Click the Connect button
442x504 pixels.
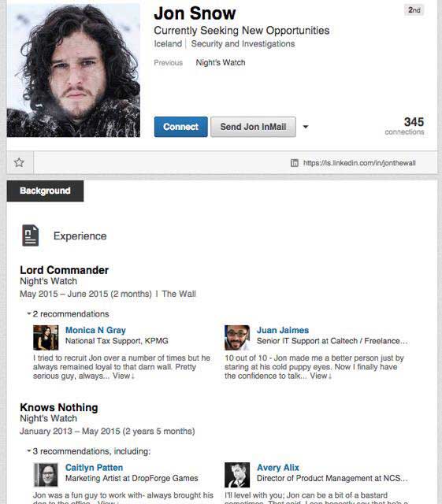pyautogui.click(x=180, y=127)
